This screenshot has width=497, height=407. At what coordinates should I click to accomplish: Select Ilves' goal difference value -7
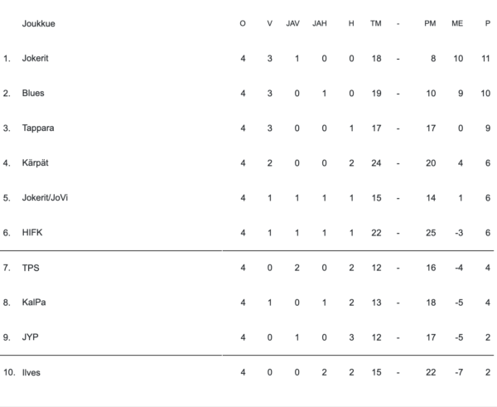click(457, 373)
